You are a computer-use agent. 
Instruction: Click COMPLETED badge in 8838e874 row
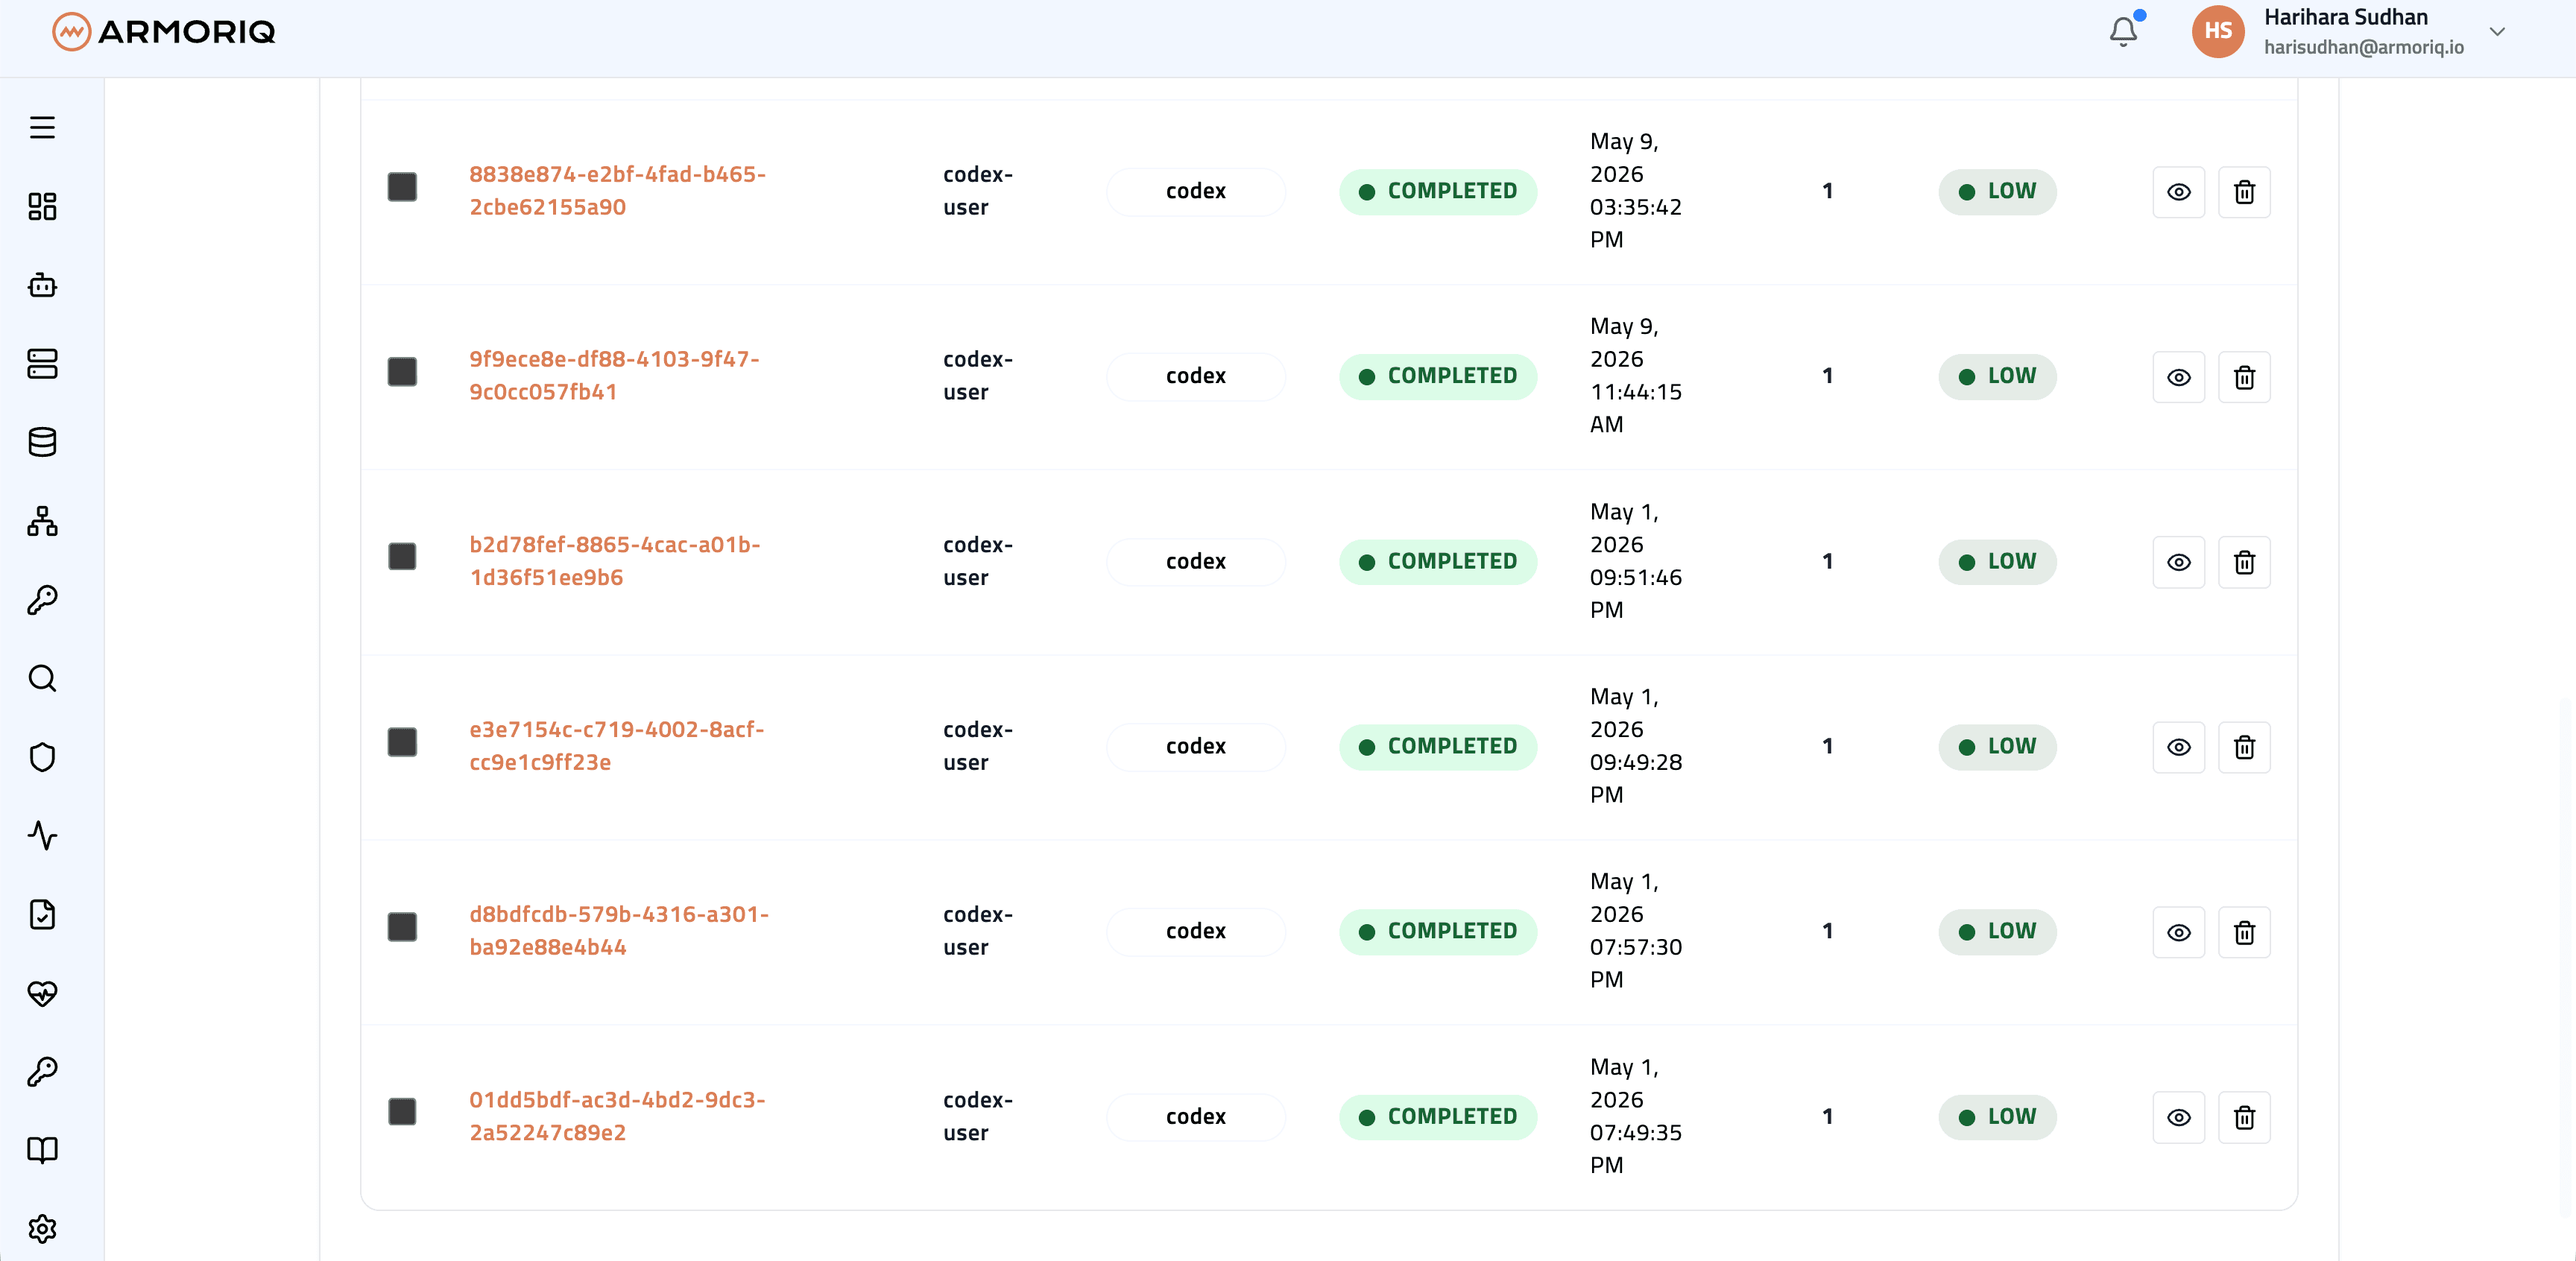point(1438,191)
